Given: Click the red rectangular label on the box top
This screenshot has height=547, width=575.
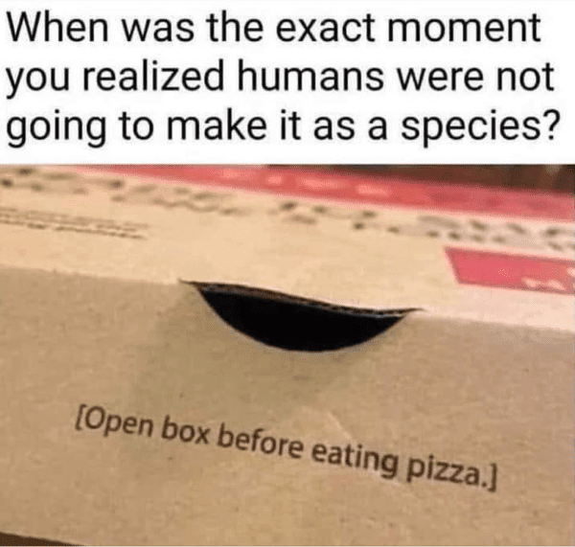Looking at the screenshot, I should pos(511,269).
